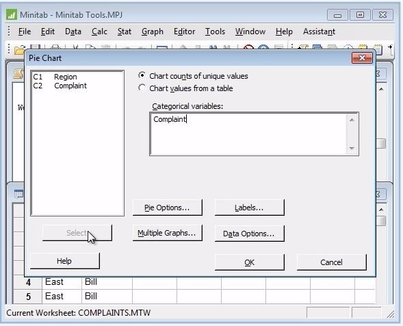Click the blue Help icon in toolbar
Viewport: 403px width, 326px height.
tap(263, 47)
